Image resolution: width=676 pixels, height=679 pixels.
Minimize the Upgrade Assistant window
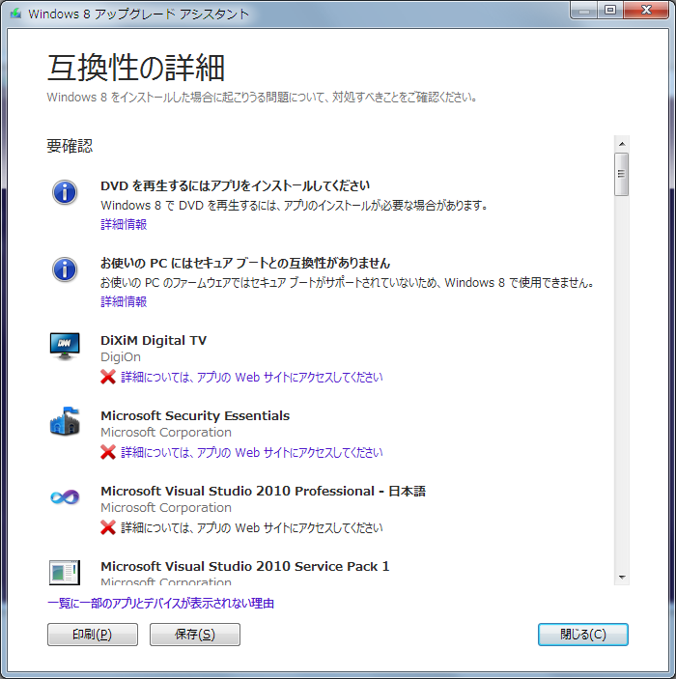pyautogui.click(x=584, y=11)
